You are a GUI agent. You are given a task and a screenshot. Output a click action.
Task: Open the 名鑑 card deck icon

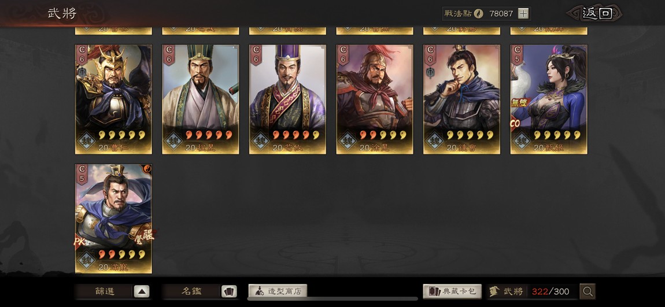(x=228, y=291)
